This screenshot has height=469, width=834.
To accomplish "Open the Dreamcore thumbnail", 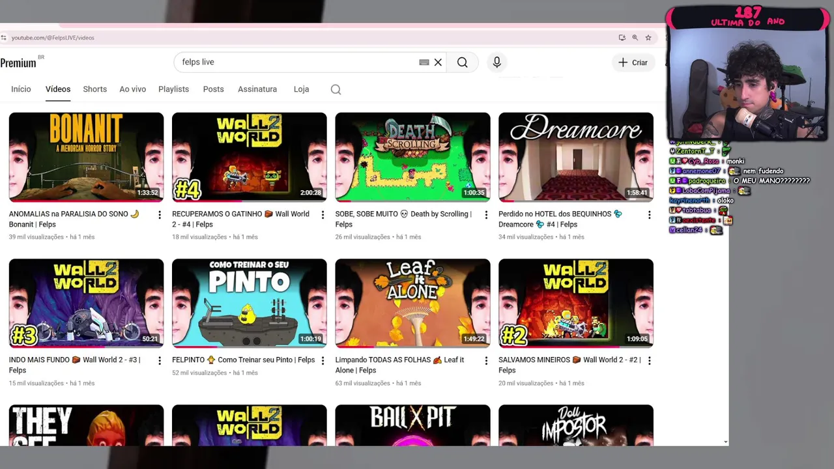I will pos(576,157).
